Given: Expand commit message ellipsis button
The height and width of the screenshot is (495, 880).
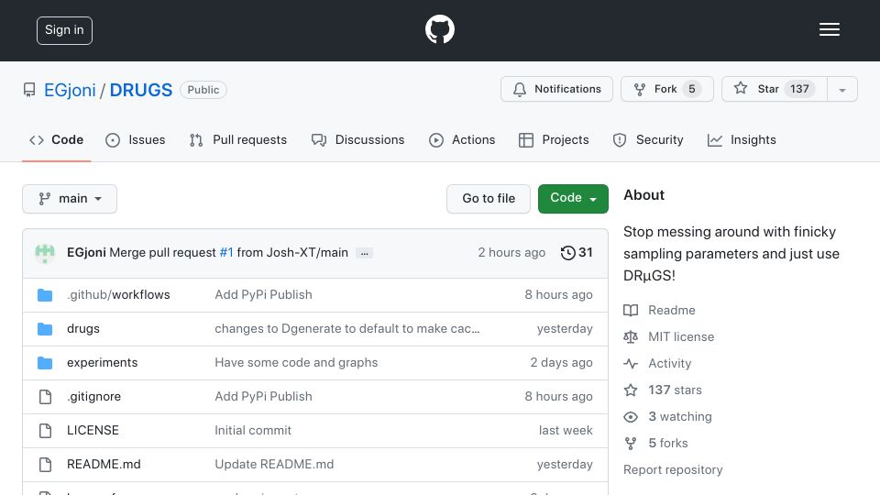Looking at the screenshot, I should point(364,253).
